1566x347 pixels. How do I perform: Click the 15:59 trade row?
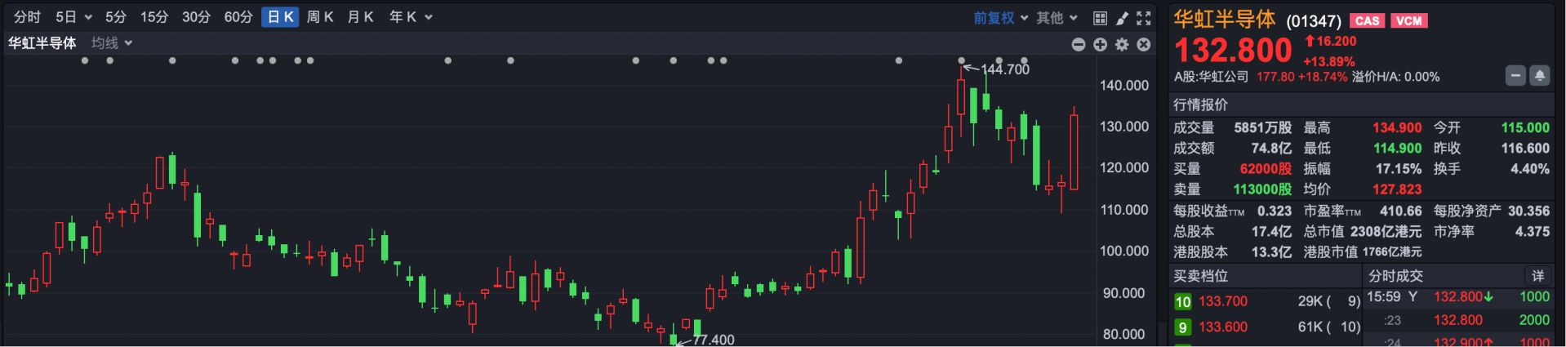pyautogui.click(x=1458, y=297)
